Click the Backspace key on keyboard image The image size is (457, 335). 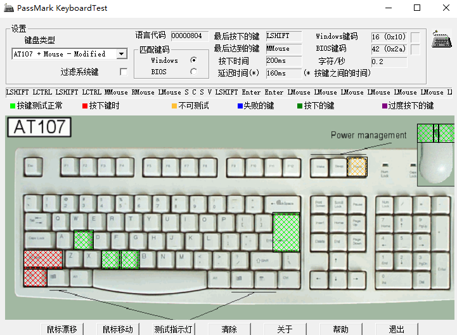click(x=283, y=204)
